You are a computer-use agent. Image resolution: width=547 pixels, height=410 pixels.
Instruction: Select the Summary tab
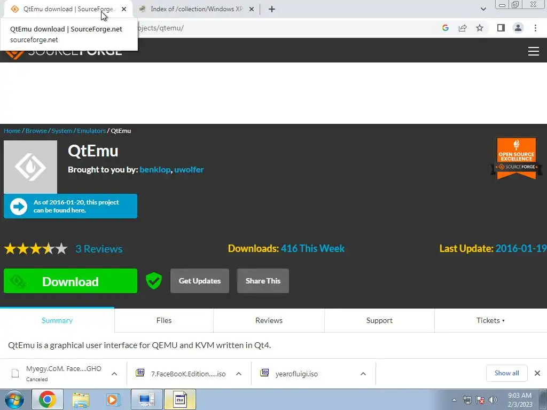coord(57,320)
